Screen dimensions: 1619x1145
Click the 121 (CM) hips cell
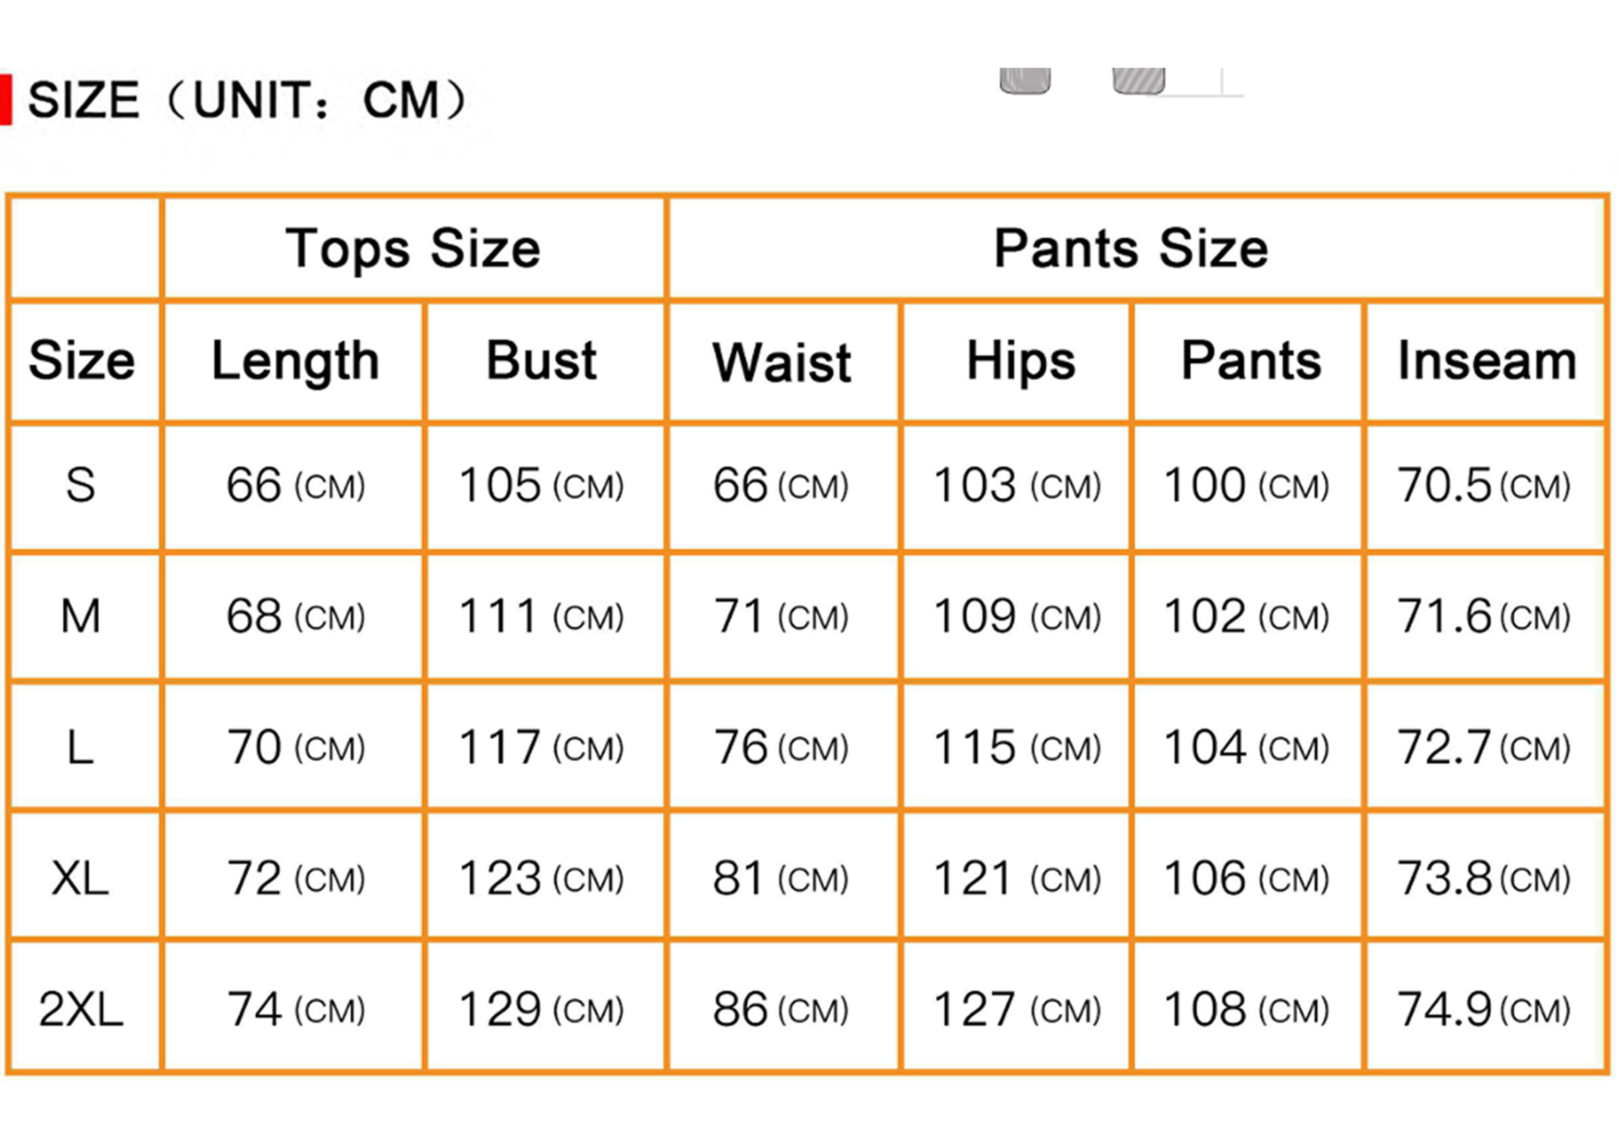[x=1017, y=879]
